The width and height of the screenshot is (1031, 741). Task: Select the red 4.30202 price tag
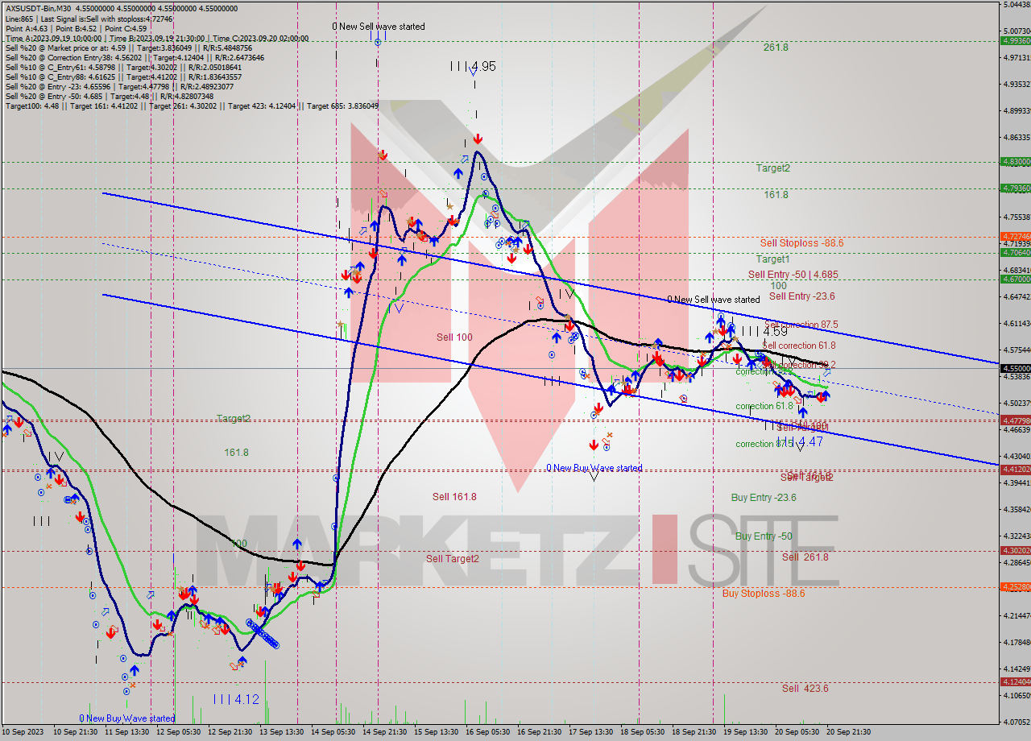(x=1015, y=551)
